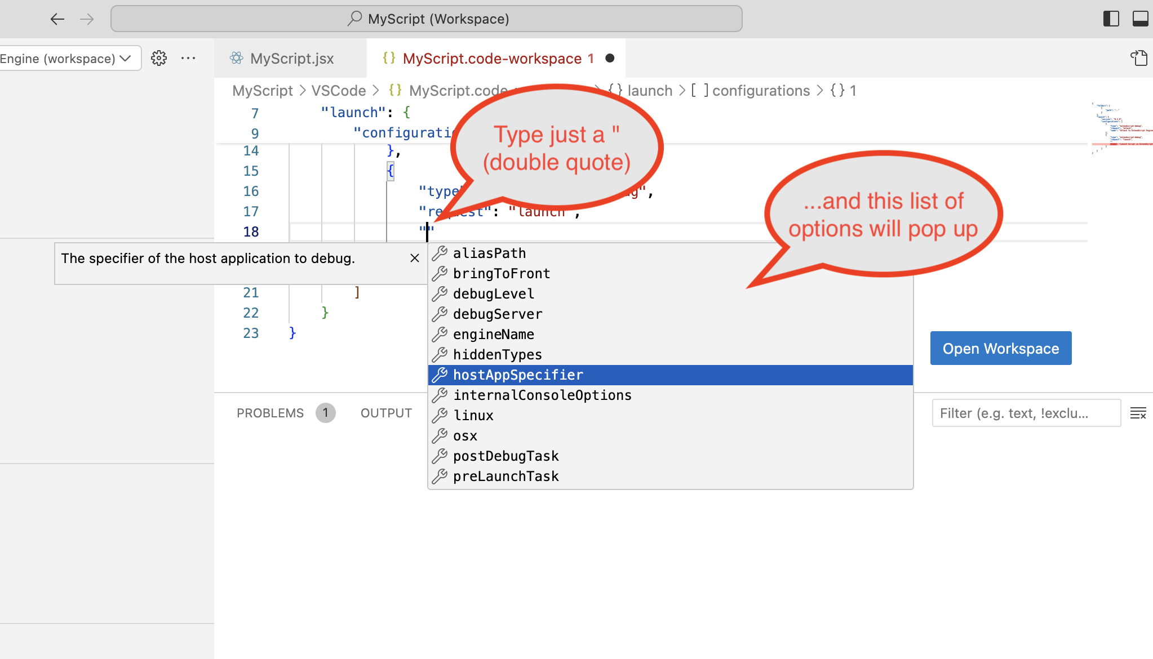1153x659 pixels.
Task: Click the open changes icon at top right
Action: tap(1139, 58)
